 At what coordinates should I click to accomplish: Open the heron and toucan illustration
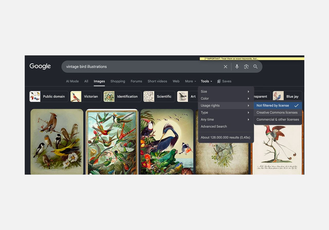tap(167, 142)
